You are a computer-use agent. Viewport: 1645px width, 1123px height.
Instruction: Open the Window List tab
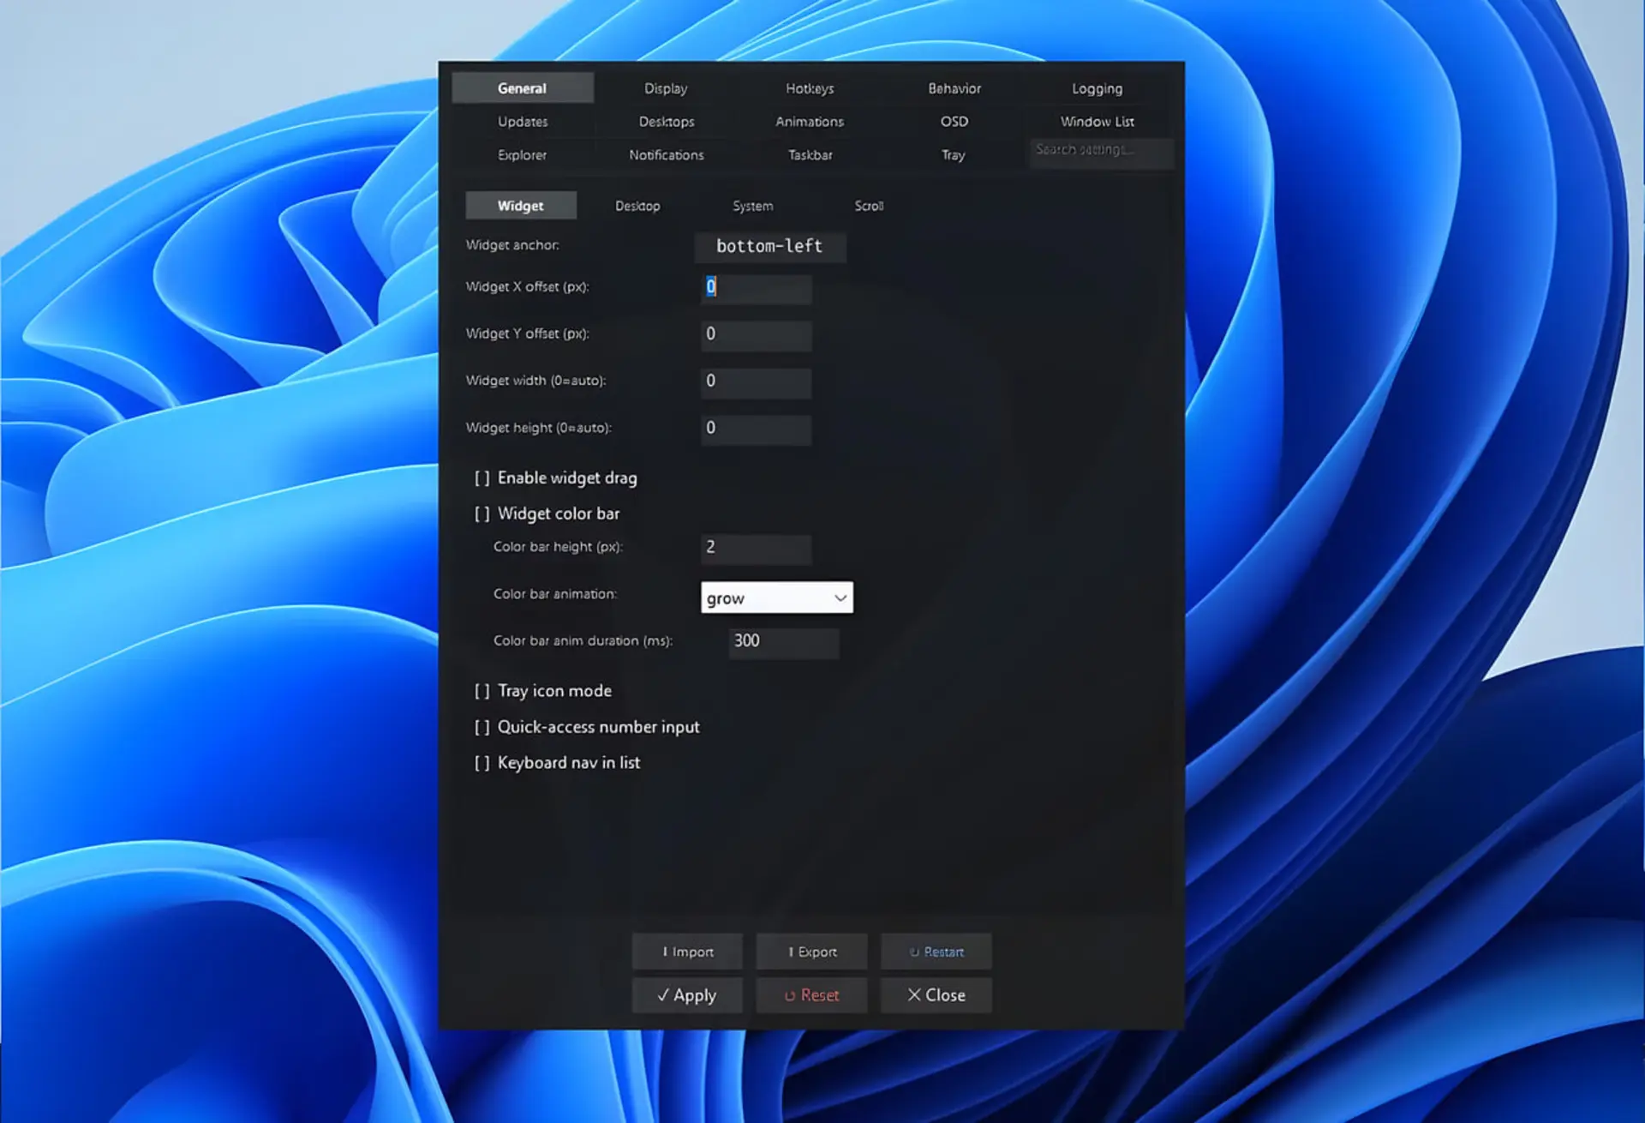click(x=1098, y=122)
